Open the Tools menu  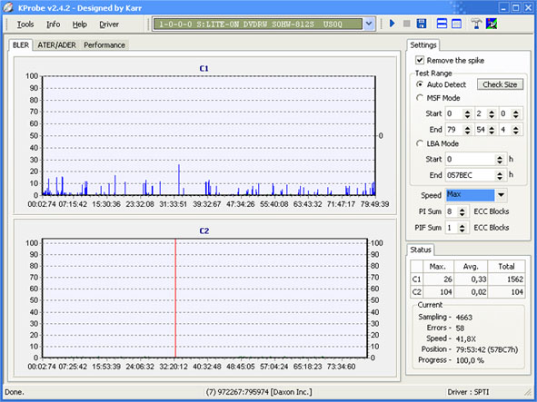(25, 25)
